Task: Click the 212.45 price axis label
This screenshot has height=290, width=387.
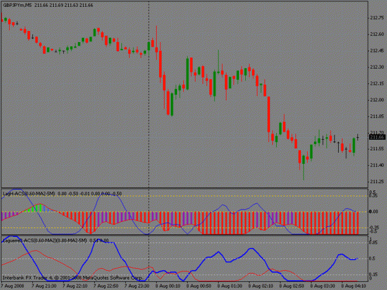Action: pos(377,51)
